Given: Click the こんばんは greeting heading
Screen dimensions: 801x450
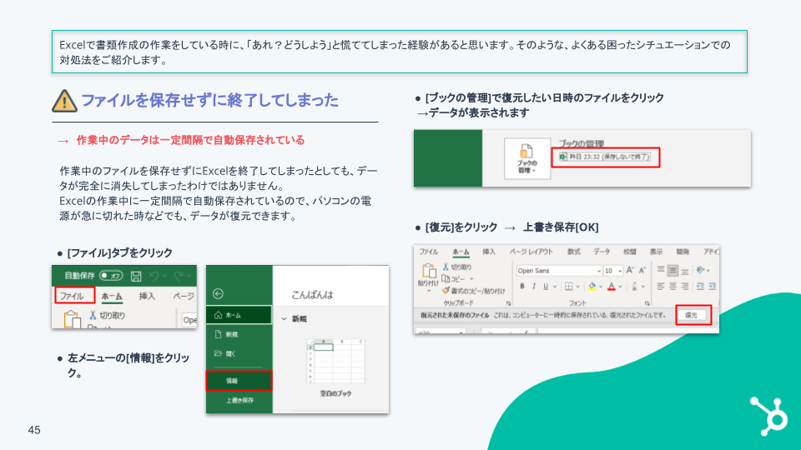Looking at the screenshot, I should 312,295.
